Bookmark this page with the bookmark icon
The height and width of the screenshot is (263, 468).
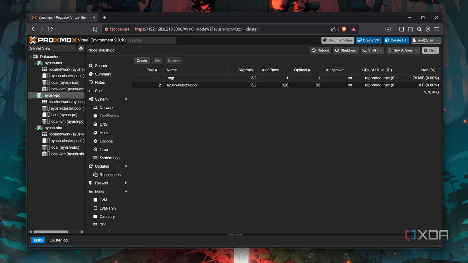click(95, 29)
